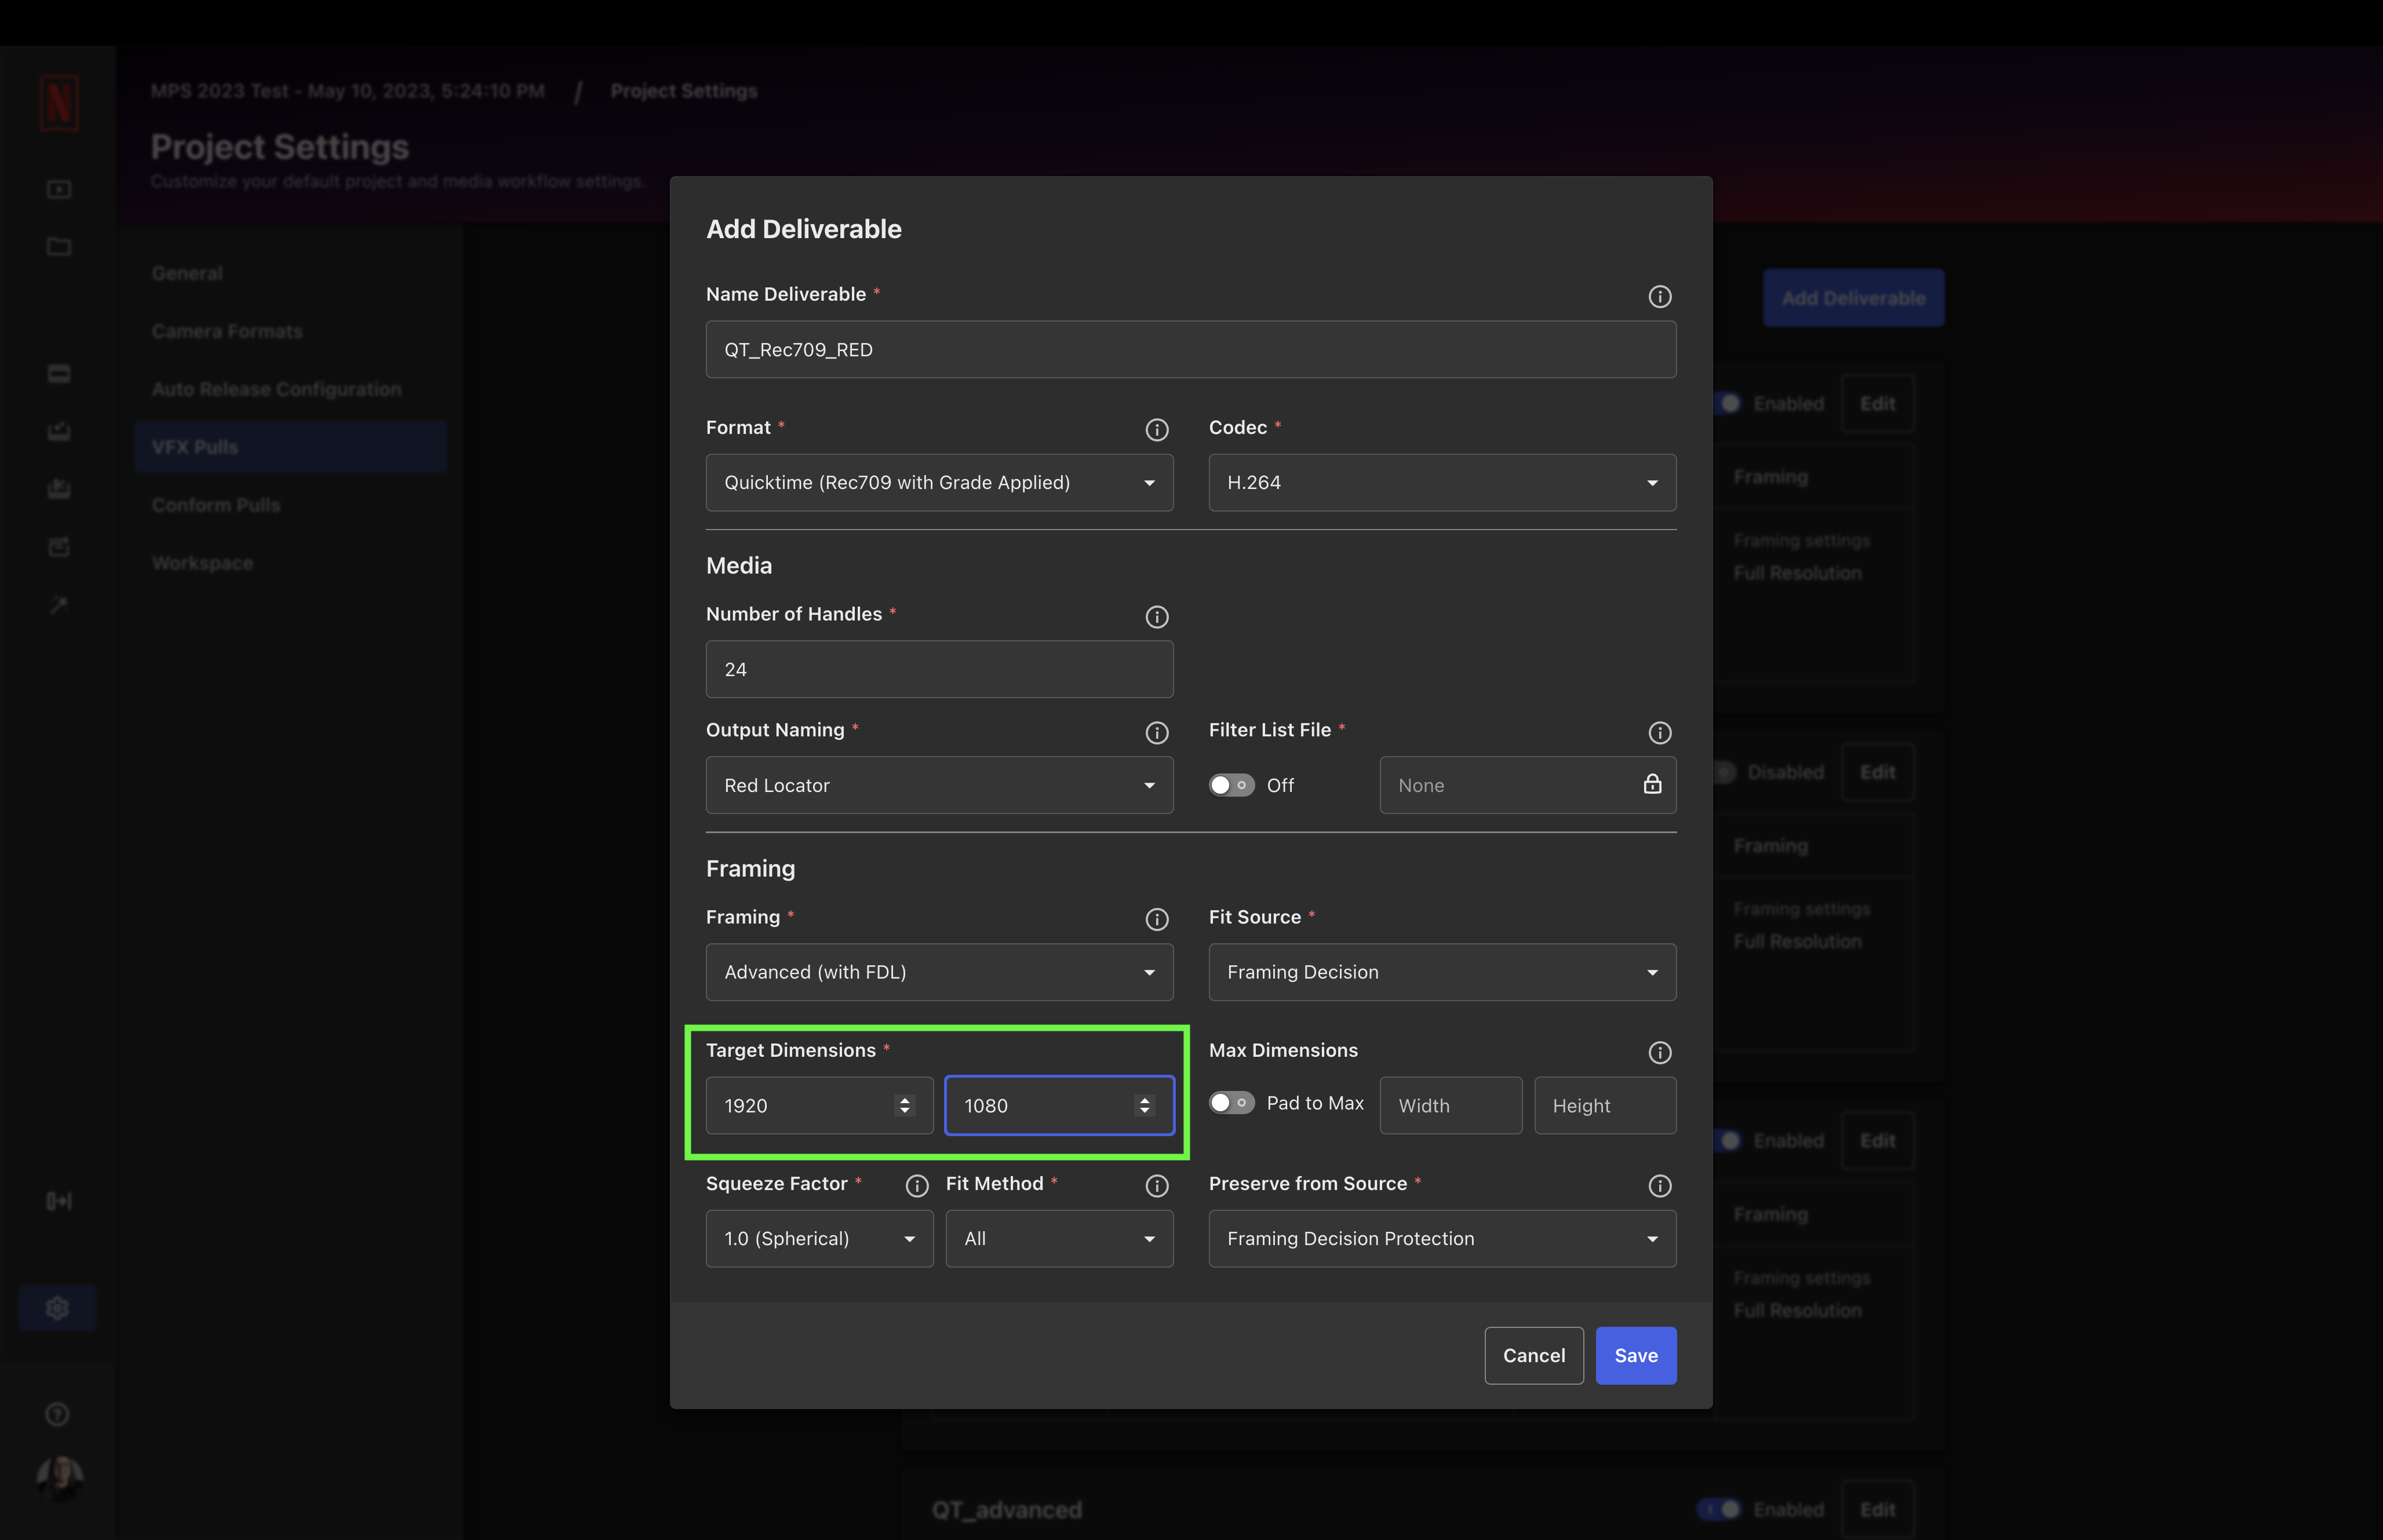Click Filter List File None field

click(1527, 785)
